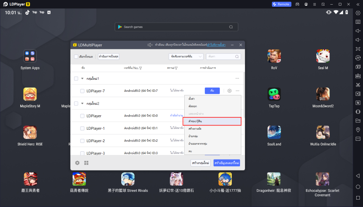Image resolution: width=363 pixels, height=207 pixels.
Task: Toggle fullscreen icon in right sidebar
Action: pos(358,49)
